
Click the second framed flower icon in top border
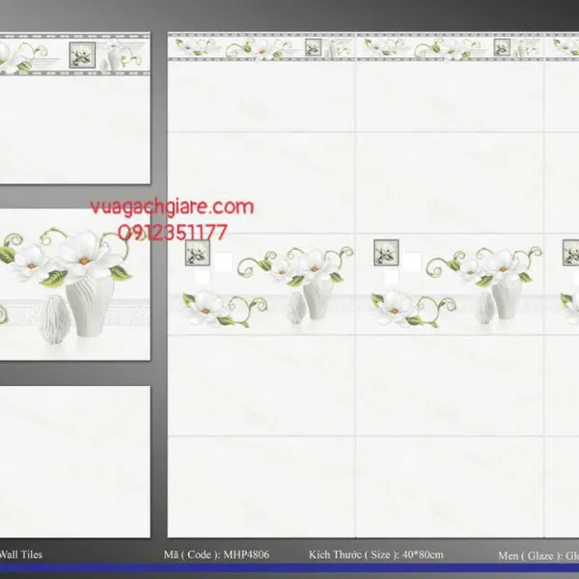coord(503,46)
